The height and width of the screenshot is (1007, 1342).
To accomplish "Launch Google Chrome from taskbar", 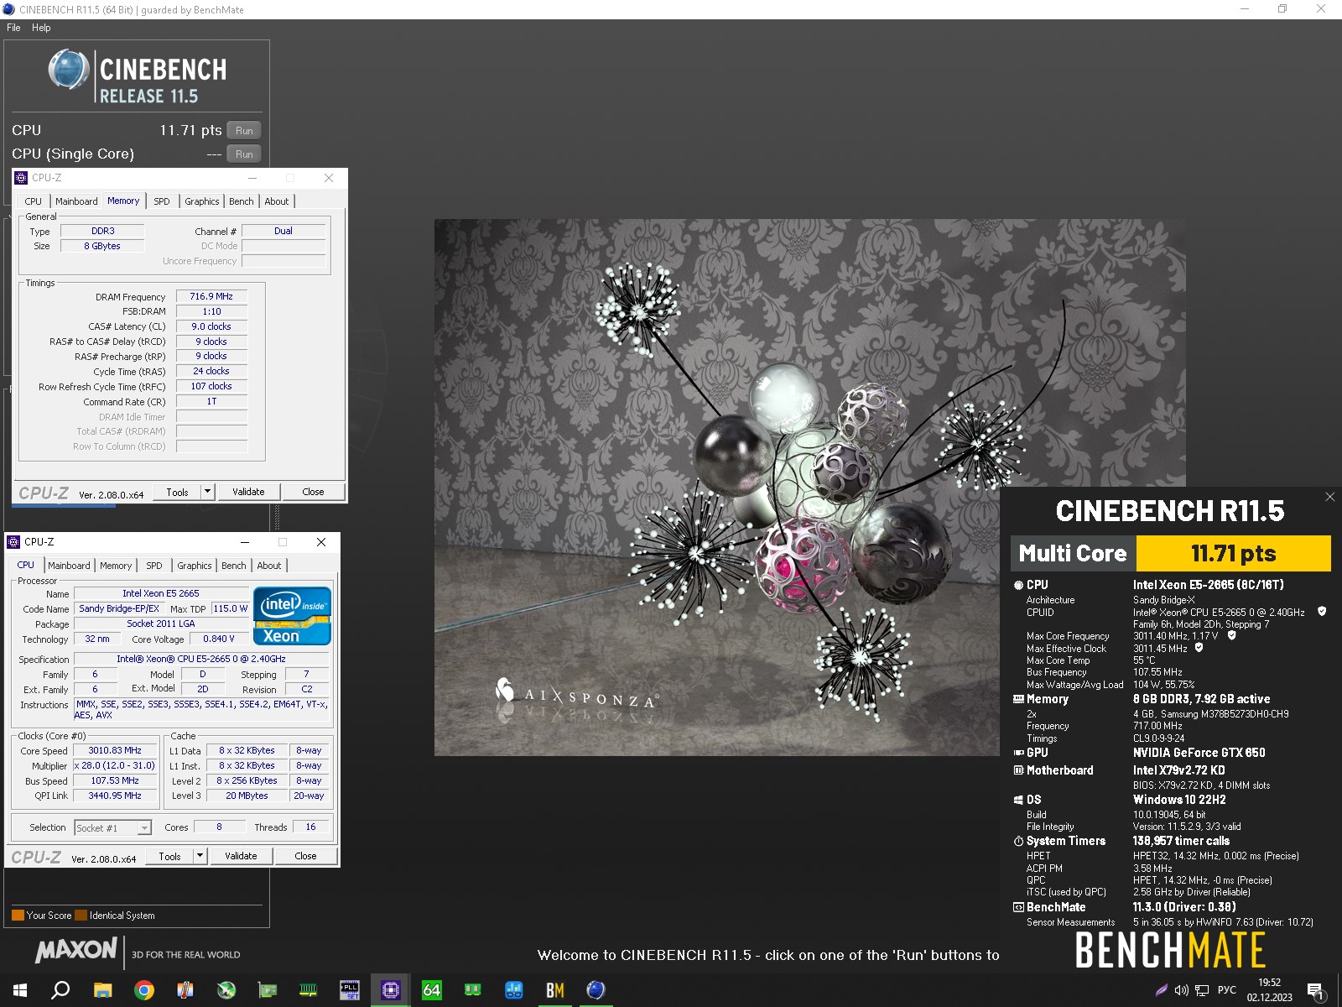I will pyautogui.click(x=144, y=990).
